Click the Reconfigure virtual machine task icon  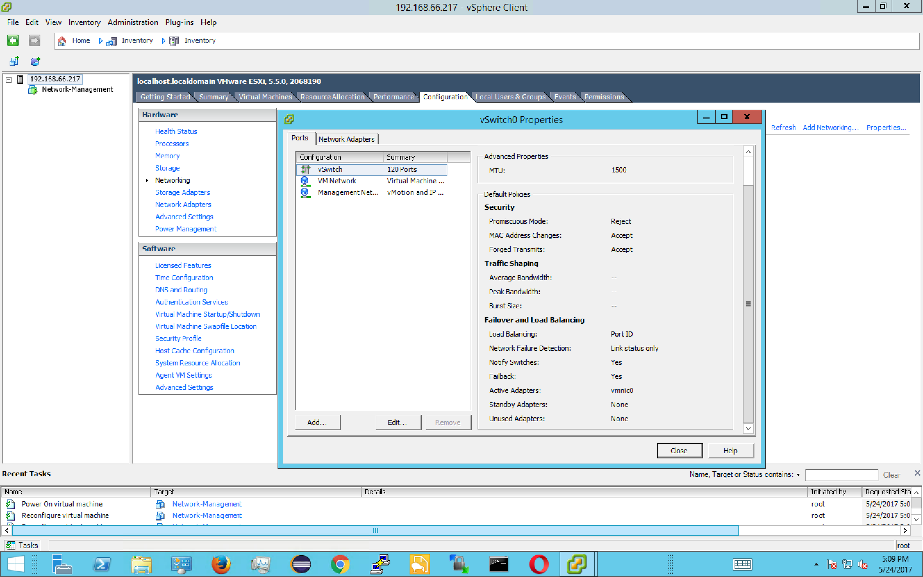10,515
